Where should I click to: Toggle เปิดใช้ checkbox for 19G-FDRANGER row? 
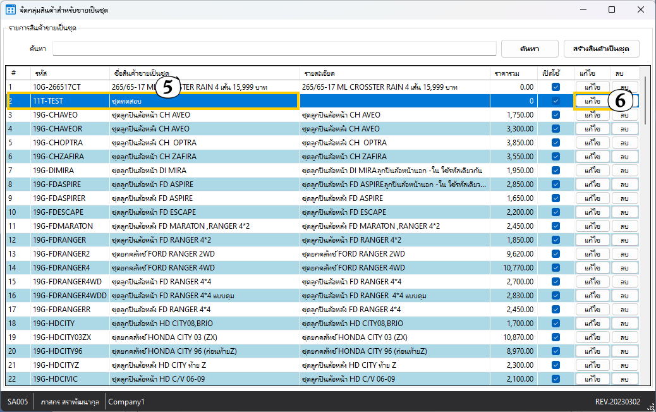(x=556, y=240)
